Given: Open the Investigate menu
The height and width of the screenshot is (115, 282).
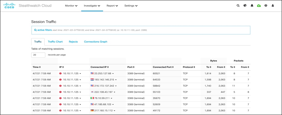Looking at the screenshot, I should 92,6.
